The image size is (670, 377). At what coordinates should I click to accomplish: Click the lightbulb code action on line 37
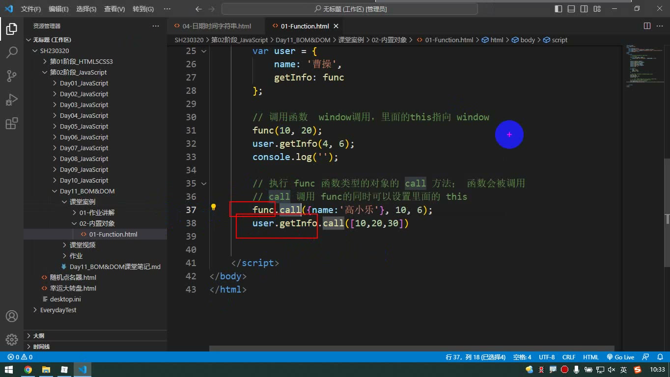[213, 207]
